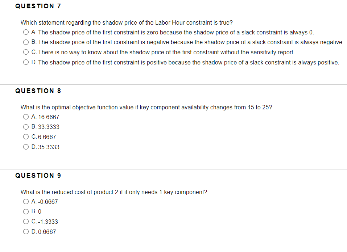The width and height of the screenshot is (347, 252).
Task: Select option C stating sensitivity report needed
Action: click(x=26, y=52)
